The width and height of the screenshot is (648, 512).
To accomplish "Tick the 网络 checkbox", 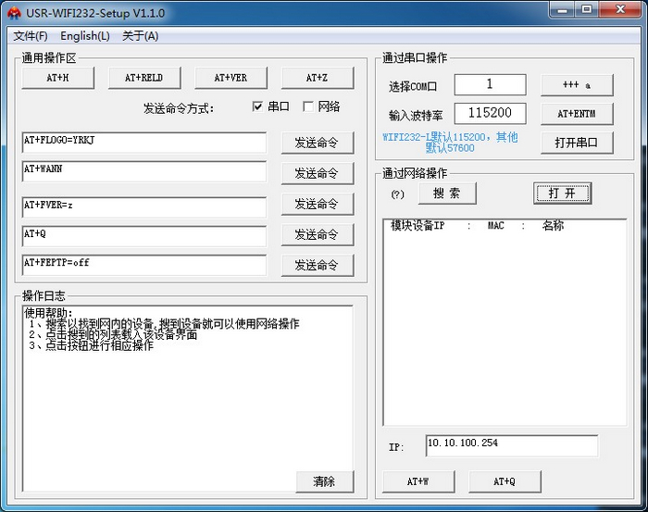I will point(308,106).
